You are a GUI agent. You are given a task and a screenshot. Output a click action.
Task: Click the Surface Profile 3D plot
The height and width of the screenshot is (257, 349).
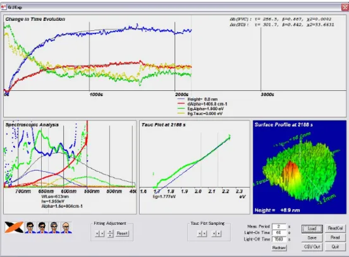(x=300, y=167)
